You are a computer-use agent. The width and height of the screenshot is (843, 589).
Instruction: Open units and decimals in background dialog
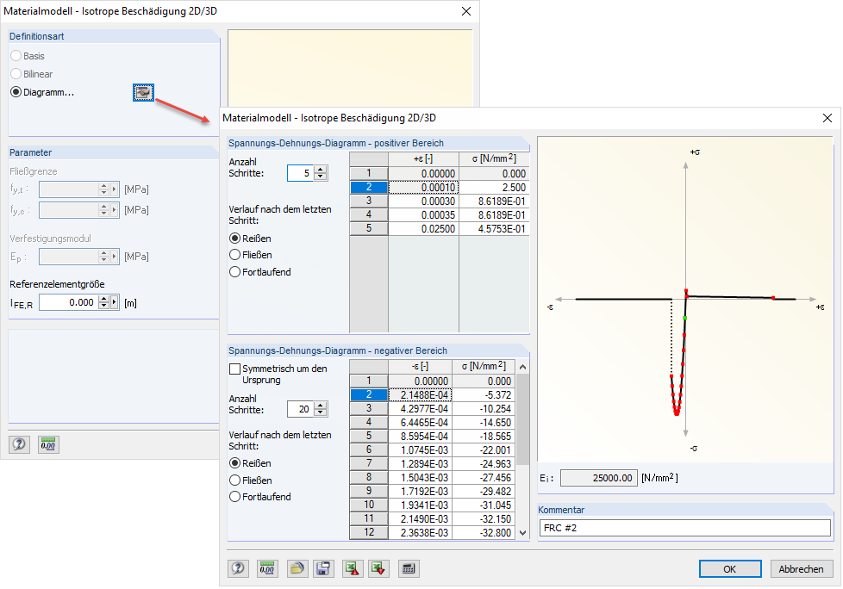[x=48, y=444]
